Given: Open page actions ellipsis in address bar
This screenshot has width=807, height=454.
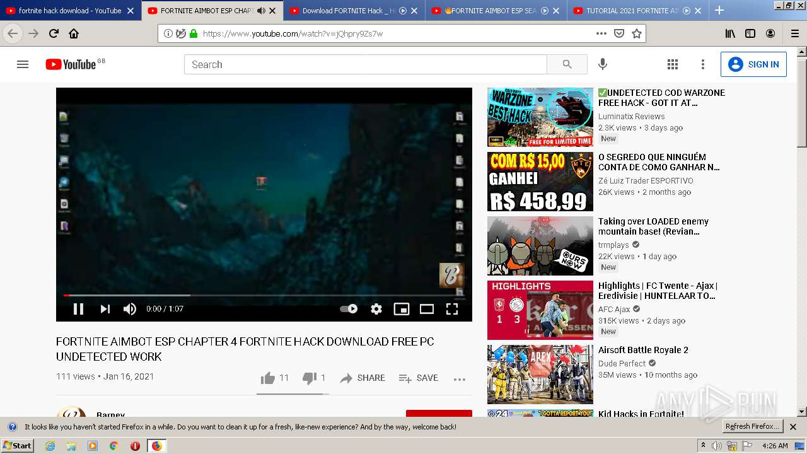Looking at the screenshot, I should click(x=601, y=33).
